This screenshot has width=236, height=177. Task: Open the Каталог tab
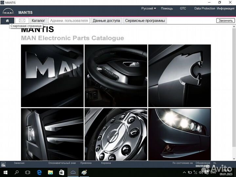tap(38, 21)
